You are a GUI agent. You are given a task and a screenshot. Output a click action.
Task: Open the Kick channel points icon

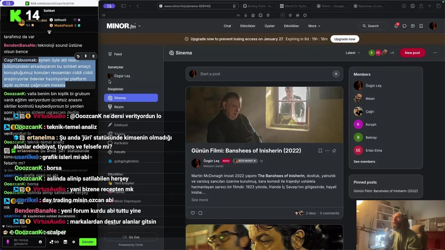(x=54, y=242)
